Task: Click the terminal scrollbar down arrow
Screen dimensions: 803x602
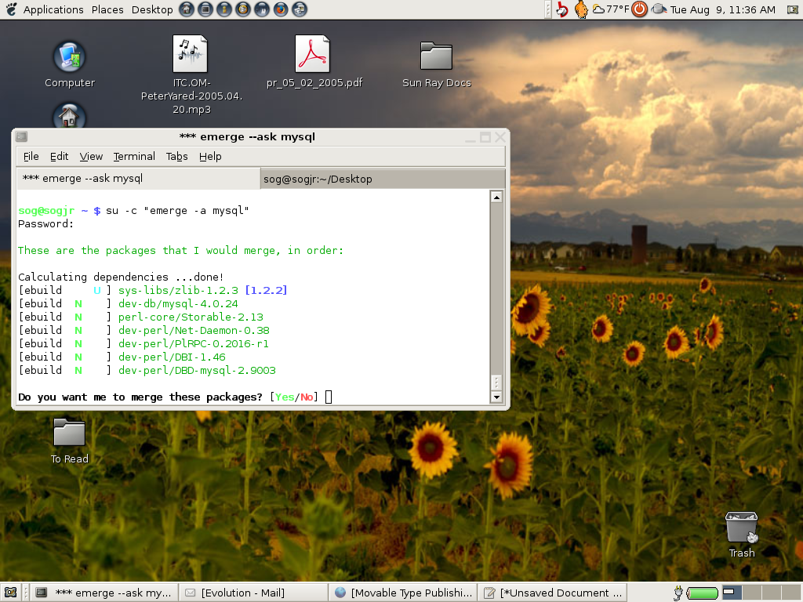Action: pyautogui.click(x=496, y=396)
